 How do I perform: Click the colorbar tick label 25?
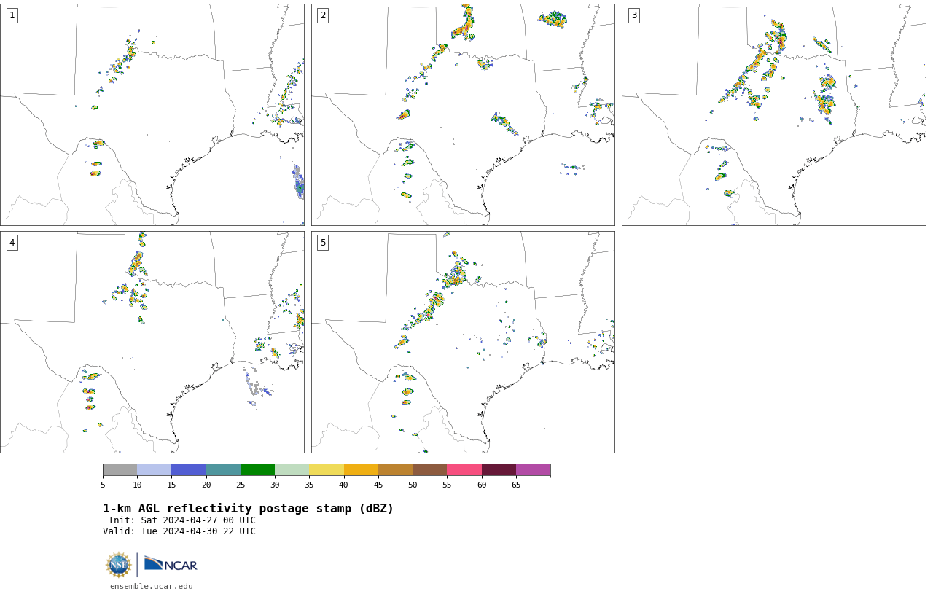click(x=241, y=485)
